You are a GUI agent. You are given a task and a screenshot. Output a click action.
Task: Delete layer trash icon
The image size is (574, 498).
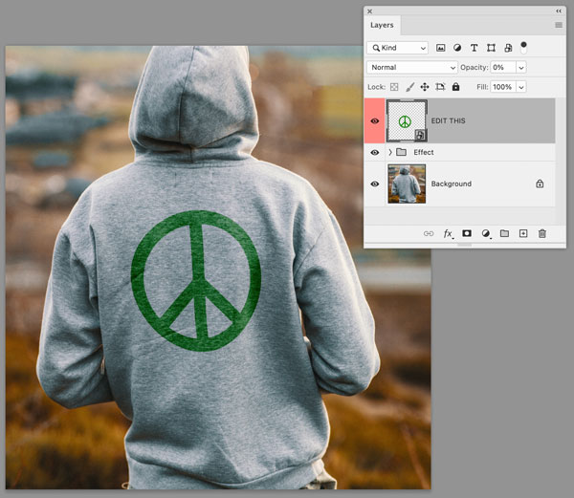[542, 233]
